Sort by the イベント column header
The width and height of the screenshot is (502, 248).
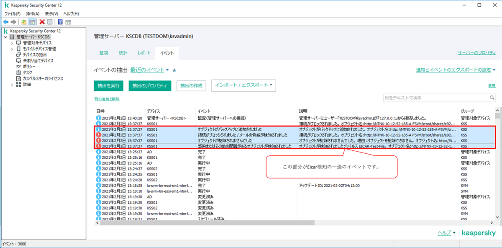tap(204, 111)
